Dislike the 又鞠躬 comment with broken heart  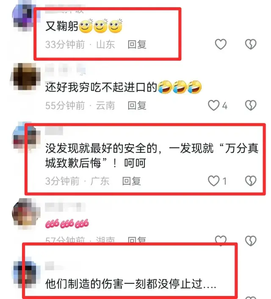click(x=250, y=44)
